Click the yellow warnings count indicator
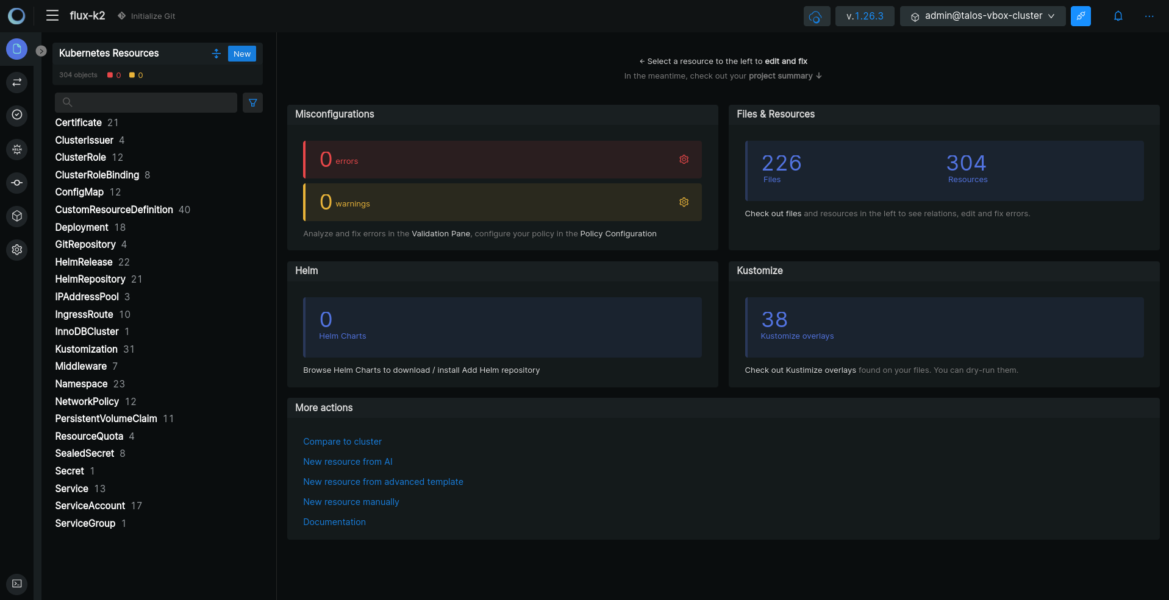This screenshot has height=600, width=1169. (x=136, y=76)
